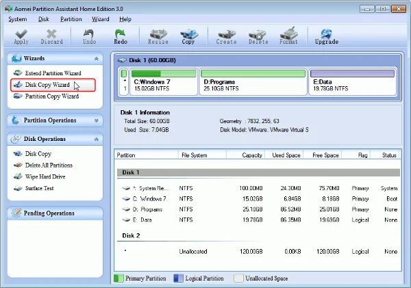Click the Partition Copy Wizard icon

click(x=18, y=96)
